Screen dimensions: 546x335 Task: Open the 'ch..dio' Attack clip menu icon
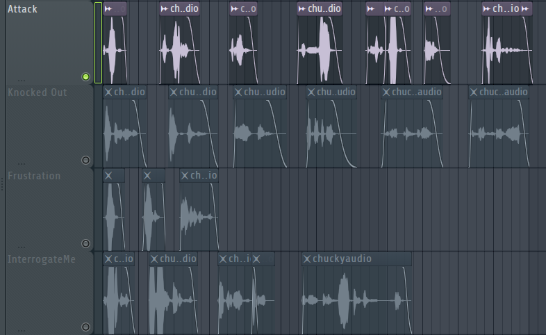(x=165, y=9)
